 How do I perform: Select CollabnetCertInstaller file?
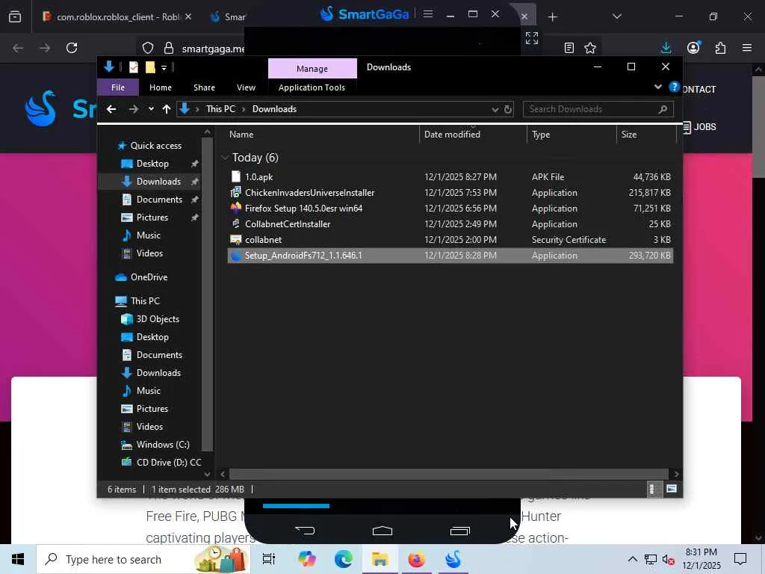[450, 224]
